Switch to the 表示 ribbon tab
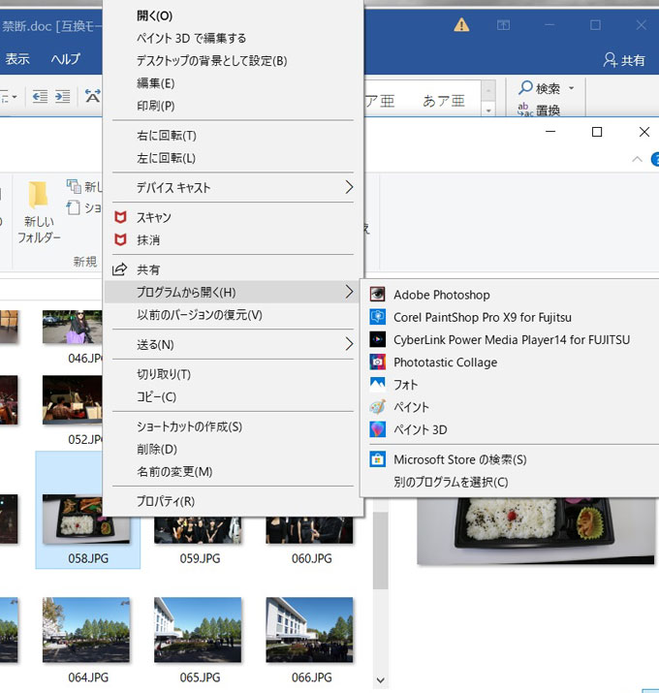Screen dimensions: 659x693 (17, 59)
